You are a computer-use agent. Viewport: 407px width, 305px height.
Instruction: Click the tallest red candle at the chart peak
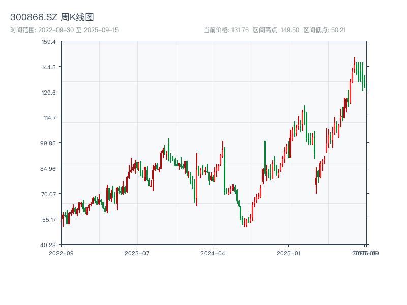coord(355,65)
